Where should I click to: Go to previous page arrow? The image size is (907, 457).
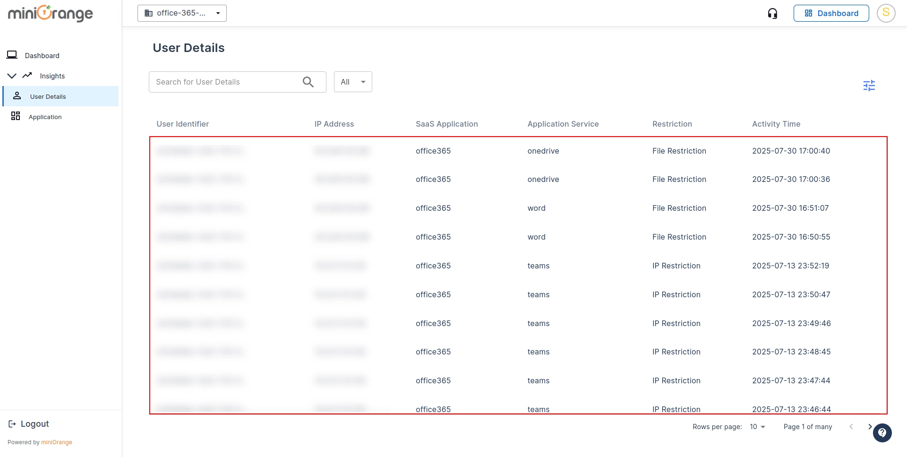coord(851,426)
